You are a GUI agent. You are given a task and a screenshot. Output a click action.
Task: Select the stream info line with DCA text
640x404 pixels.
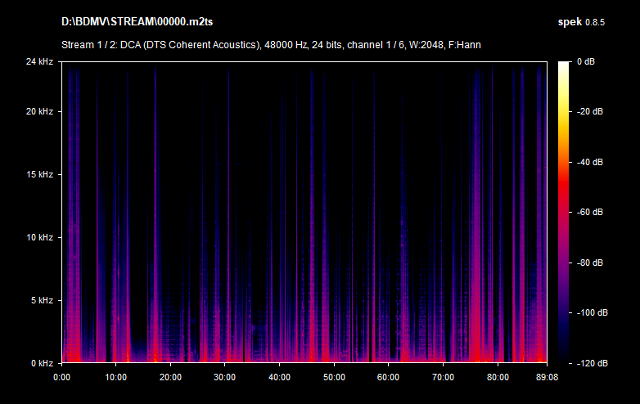coord(271,44)
